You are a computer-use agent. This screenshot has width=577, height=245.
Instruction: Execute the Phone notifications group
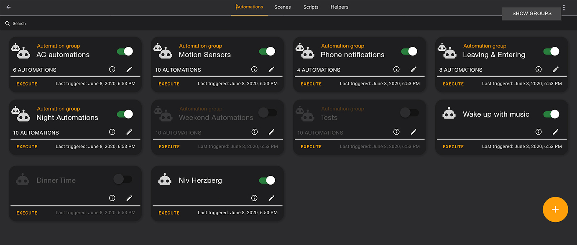(x=311, y=84)
